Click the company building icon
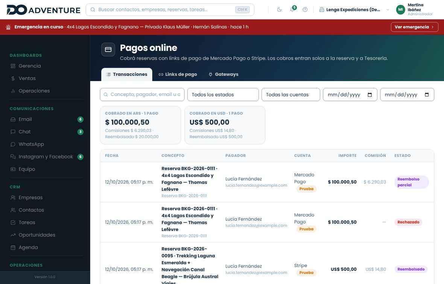Image resolution: width=444 pixels, height=284 pixels. point(322,10)
